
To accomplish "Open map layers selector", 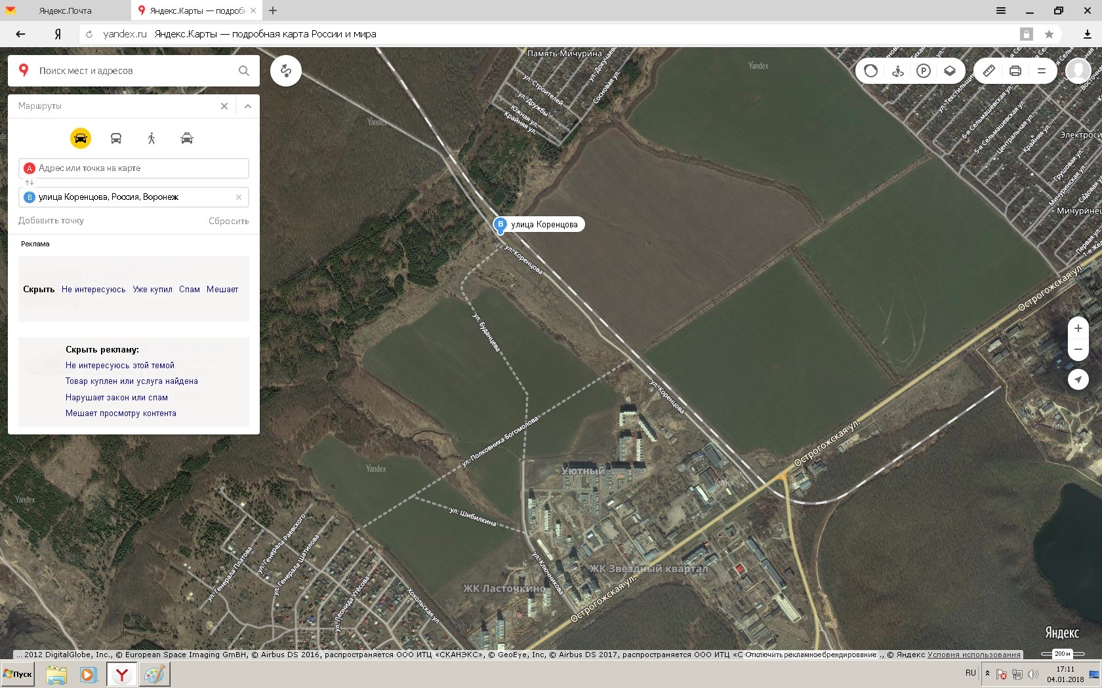I will [x=950, y=71].
